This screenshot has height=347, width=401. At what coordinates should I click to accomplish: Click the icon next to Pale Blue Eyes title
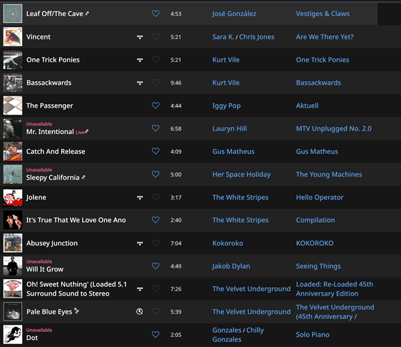76,311
